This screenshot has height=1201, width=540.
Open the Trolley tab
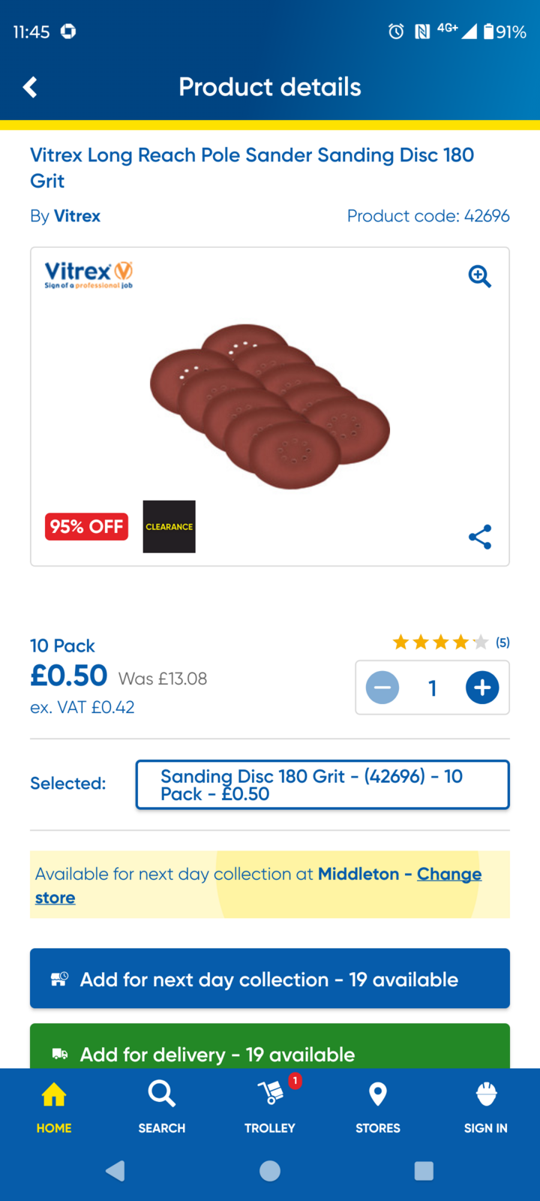[270, 1106]
